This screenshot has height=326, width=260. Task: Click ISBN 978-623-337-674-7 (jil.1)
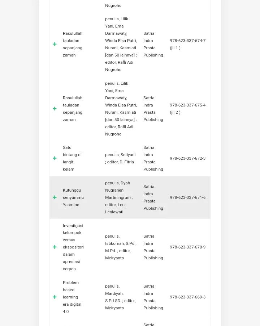tap(187, 44)
